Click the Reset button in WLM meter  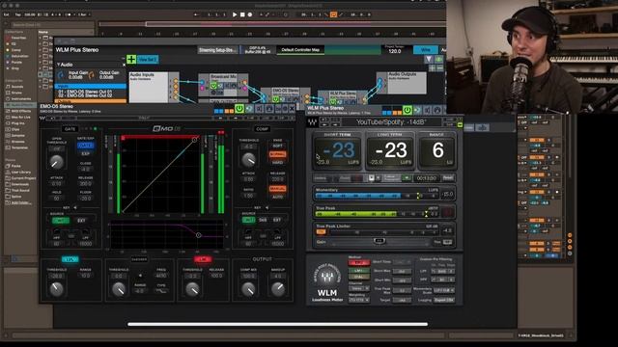(448, 177)
